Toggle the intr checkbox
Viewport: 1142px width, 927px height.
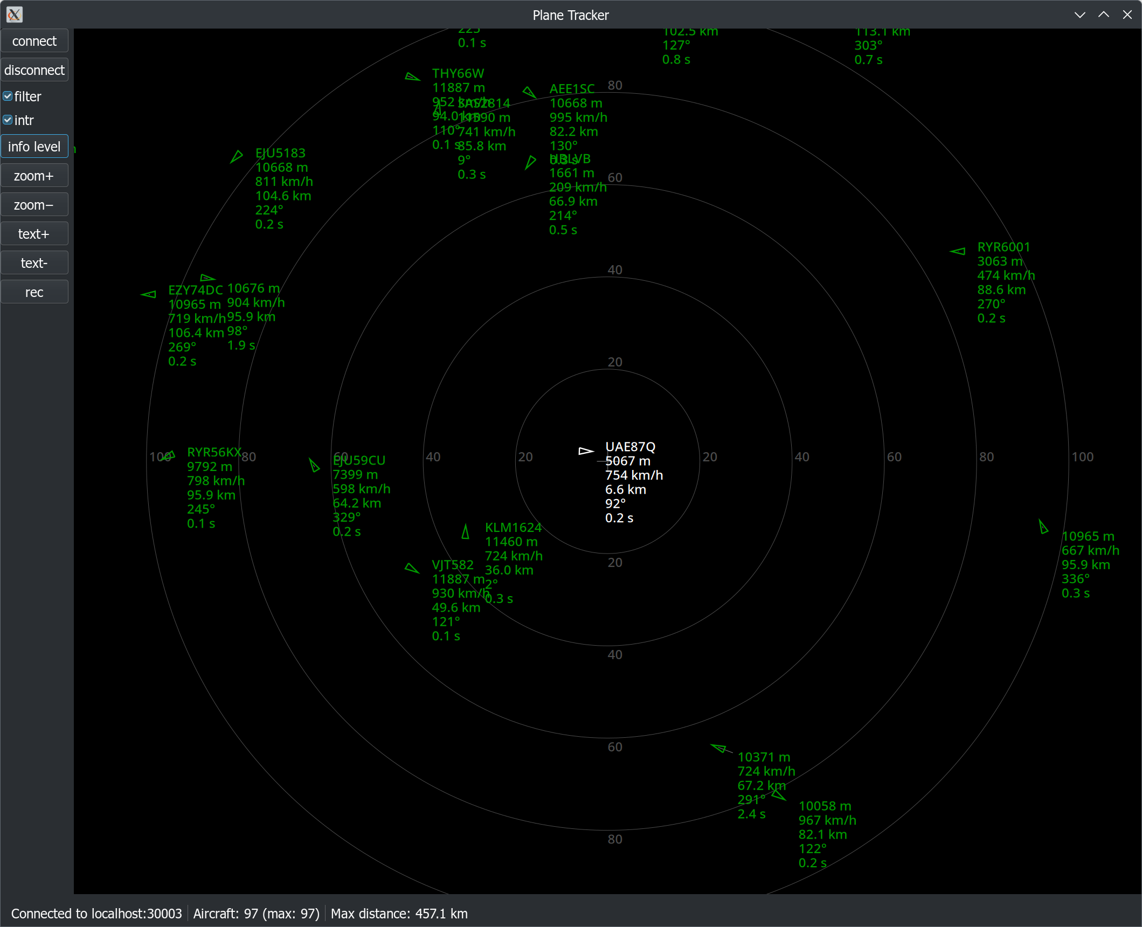(8, 120)
